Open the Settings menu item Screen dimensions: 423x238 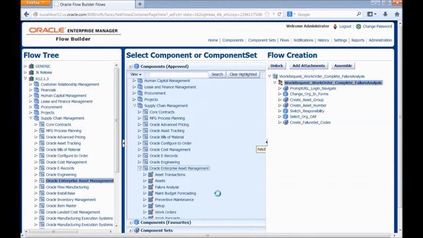tap(340, 40)
